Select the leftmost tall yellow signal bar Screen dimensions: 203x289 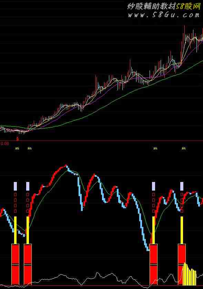coord(15,230)
